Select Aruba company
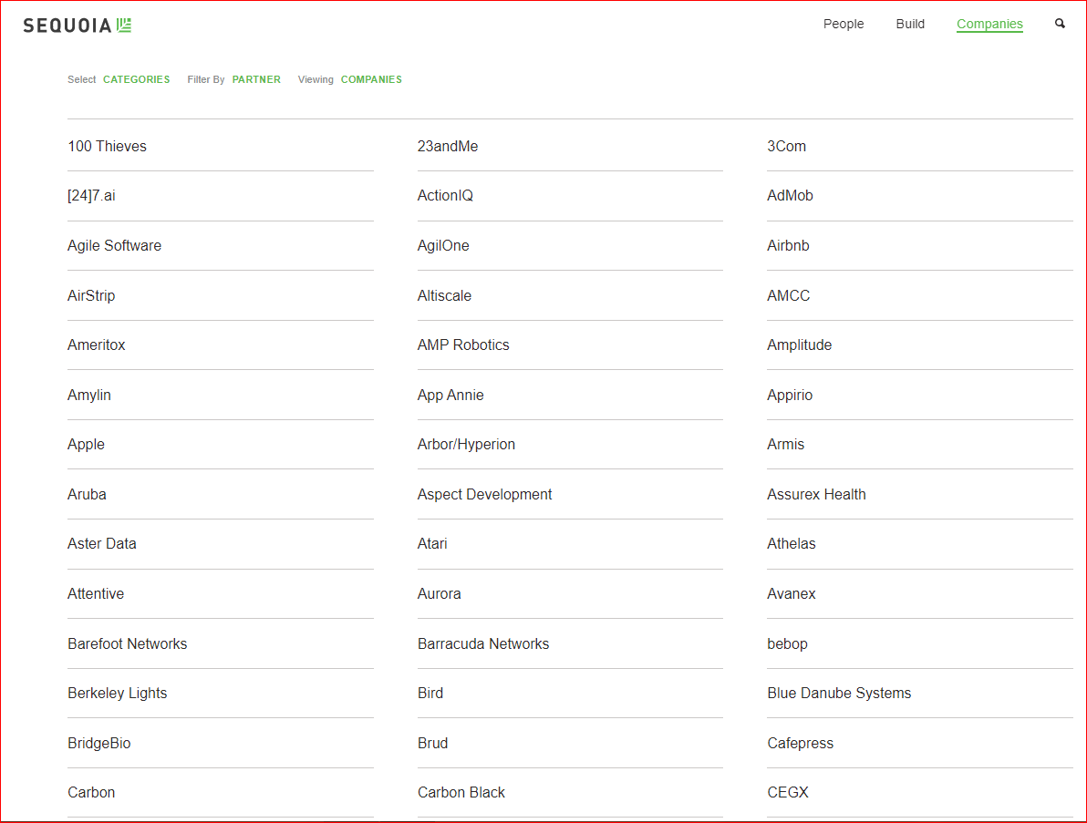The width and height of the screenshot is (1087, 823). click(87, 494)
